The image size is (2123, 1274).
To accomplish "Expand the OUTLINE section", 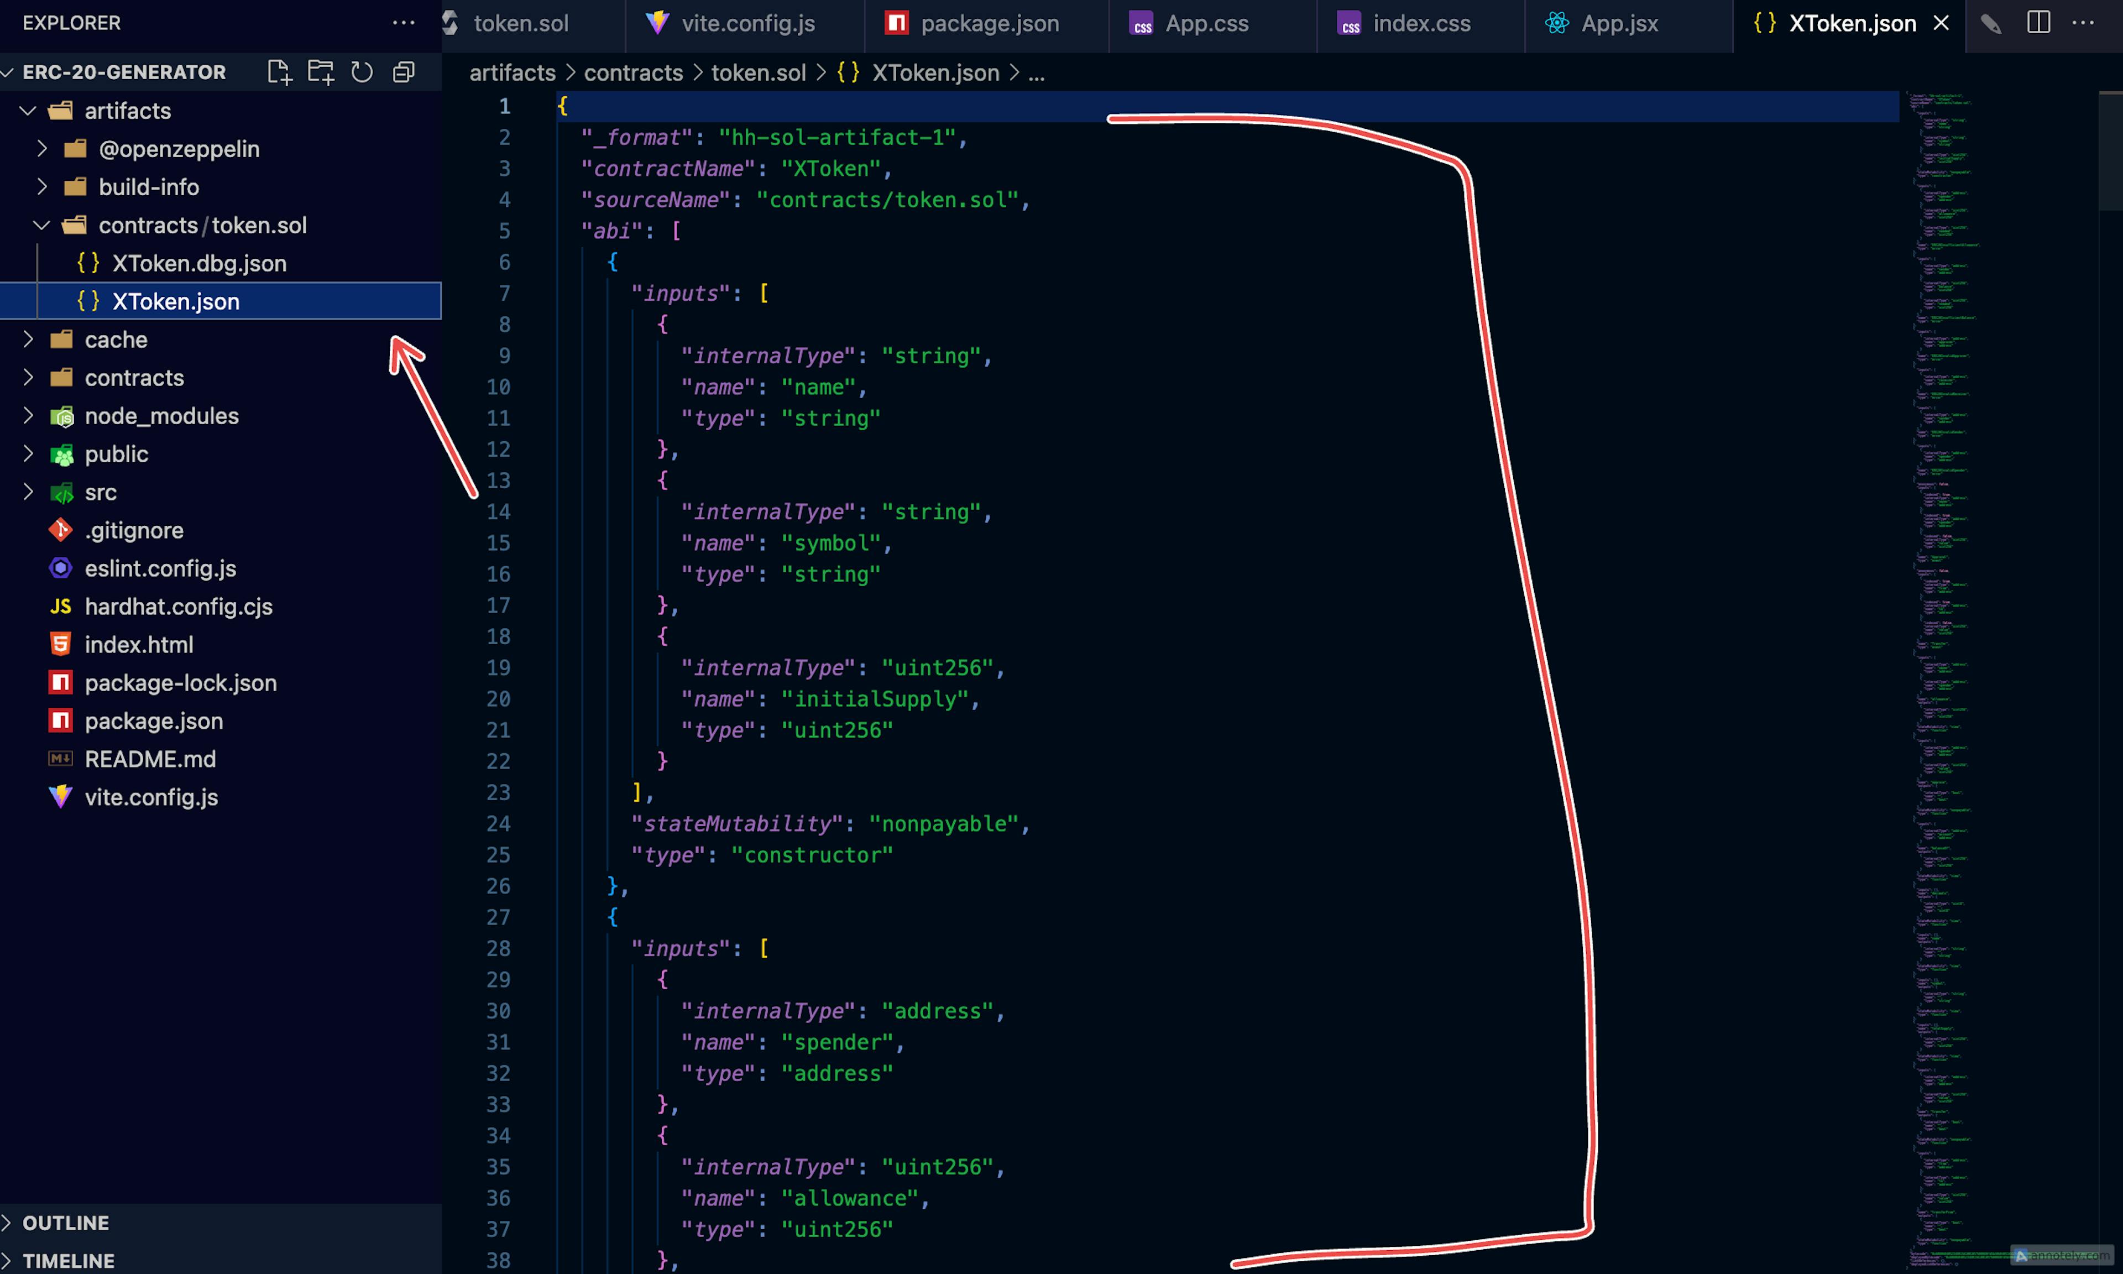I will pyautogui.click(x=65, y=1223).
